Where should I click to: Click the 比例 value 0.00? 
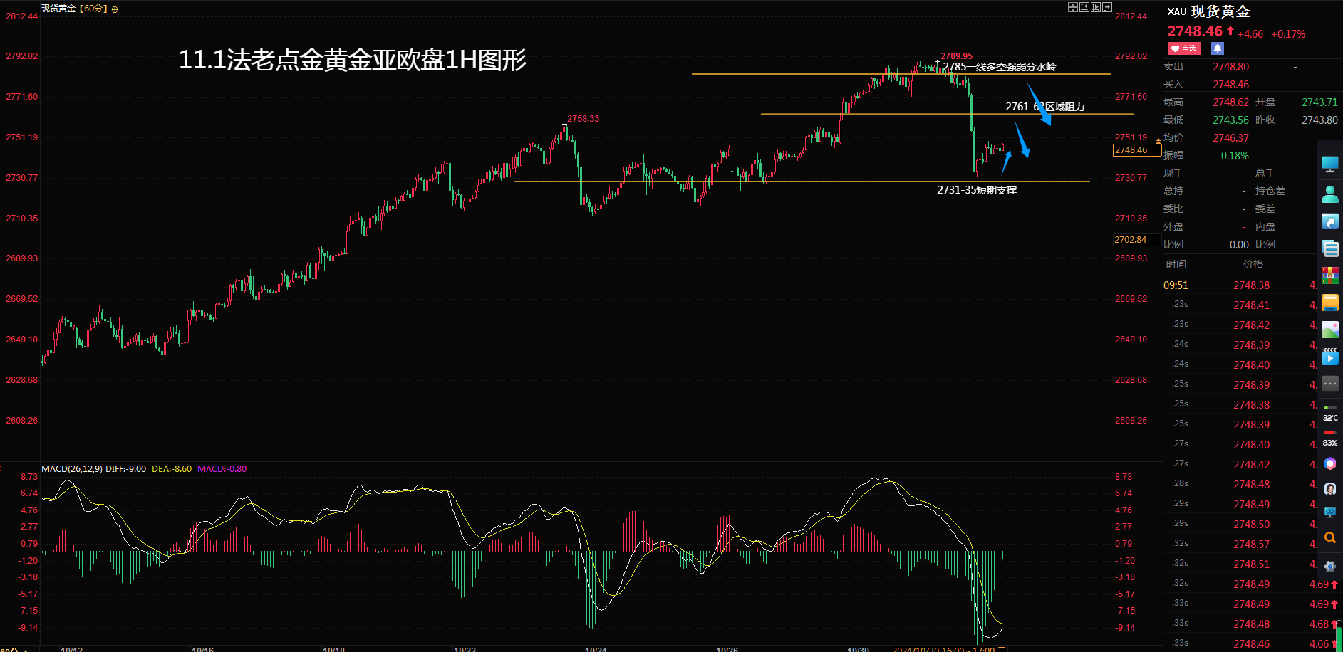pos(1239,245)
